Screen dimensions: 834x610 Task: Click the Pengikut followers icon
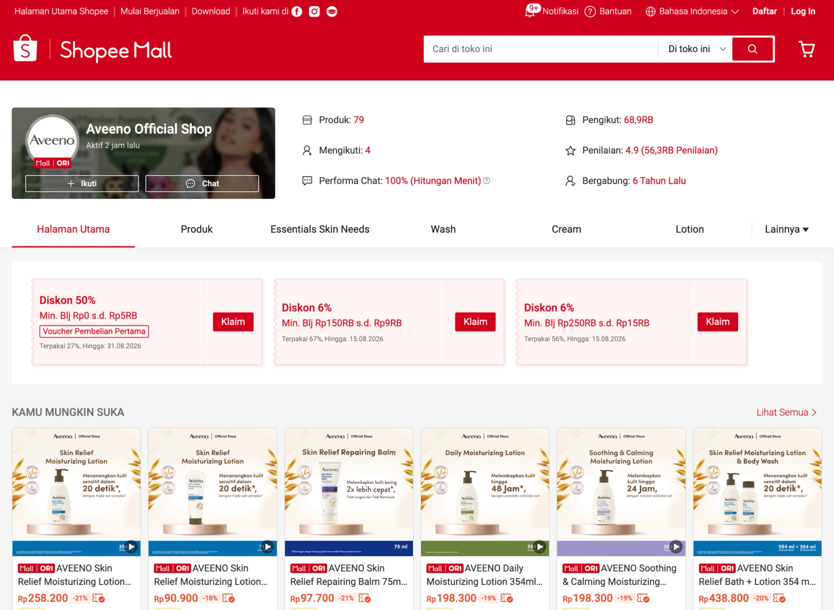[571, 120]
